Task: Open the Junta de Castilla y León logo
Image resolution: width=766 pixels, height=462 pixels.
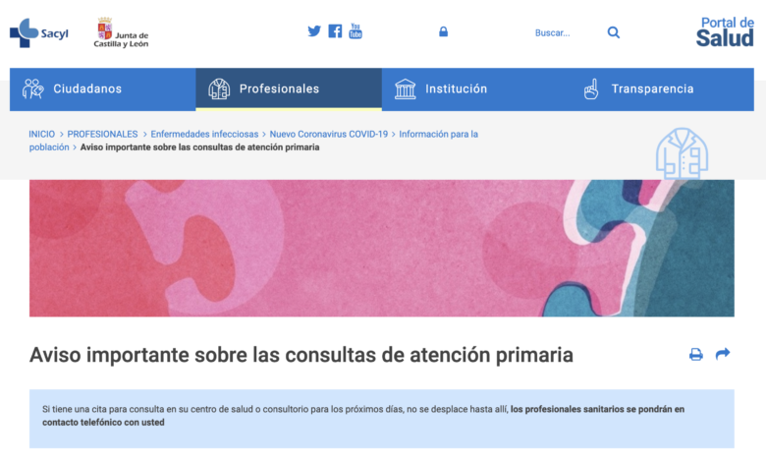Action: pyautogui.click(x=121, y=32)
